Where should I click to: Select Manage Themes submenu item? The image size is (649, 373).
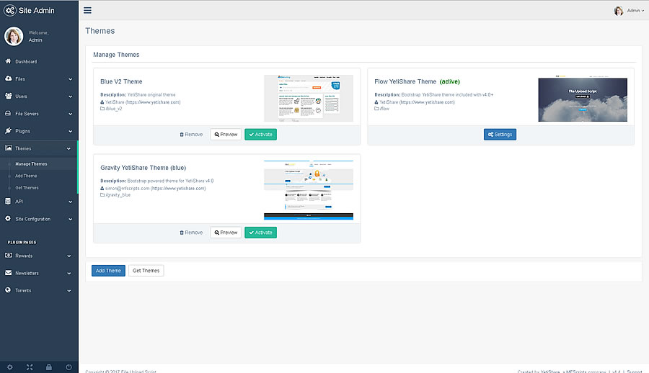[31, 163]
